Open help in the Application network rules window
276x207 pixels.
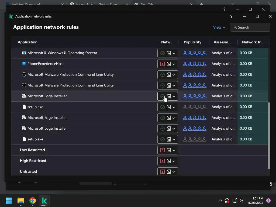pos(231,16)
